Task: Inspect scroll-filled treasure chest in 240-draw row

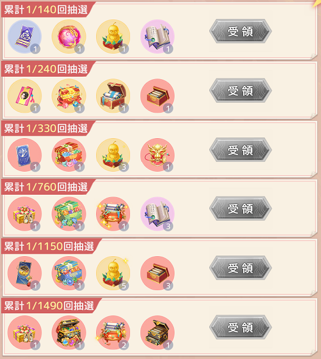Action: pyautogui.click(x=113, y=96)
